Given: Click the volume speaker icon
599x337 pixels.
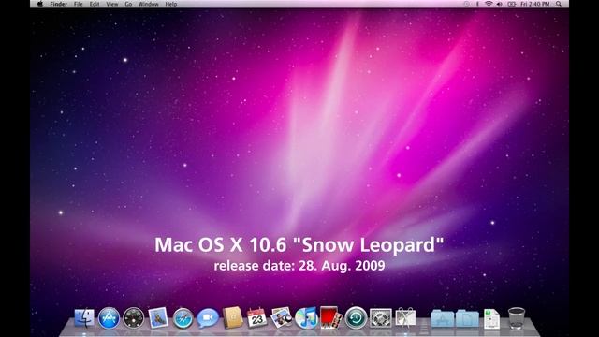Looking at the screenshot, I should coord(500,4).
